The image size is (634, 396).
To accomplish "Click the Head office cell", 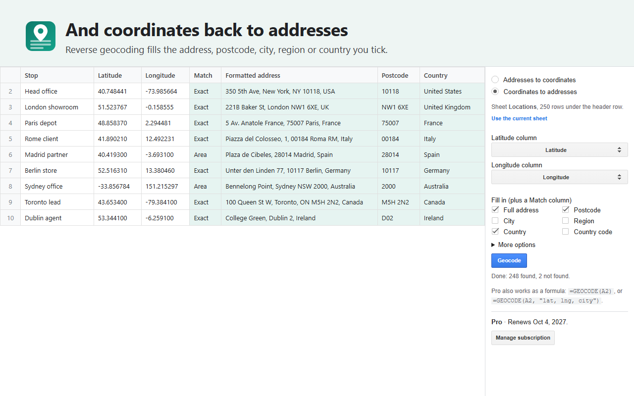I will point(57,91).
